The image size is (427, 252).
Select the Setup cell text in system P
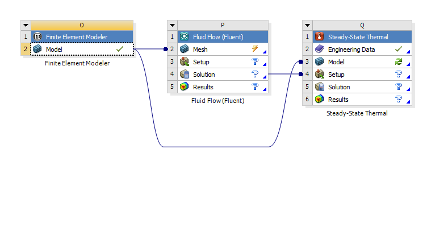201,62
